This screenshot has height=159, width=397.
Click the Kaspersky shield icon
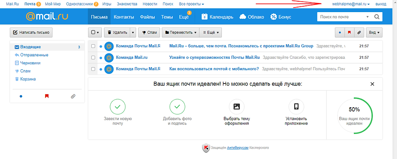(206, 148)
